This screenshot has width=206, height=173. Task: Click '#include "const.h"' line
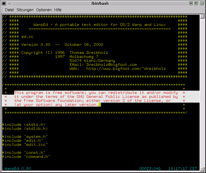(24, 152)
